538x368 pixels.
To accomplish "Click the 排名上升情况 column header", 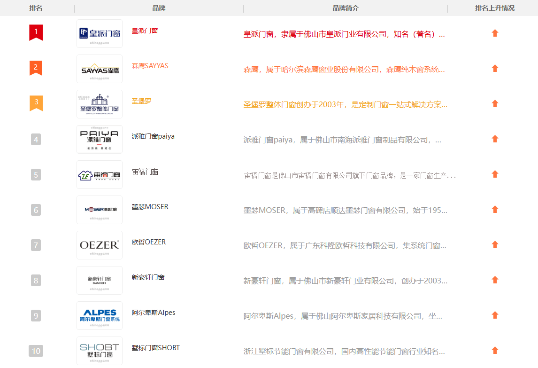I will (495, 8).
